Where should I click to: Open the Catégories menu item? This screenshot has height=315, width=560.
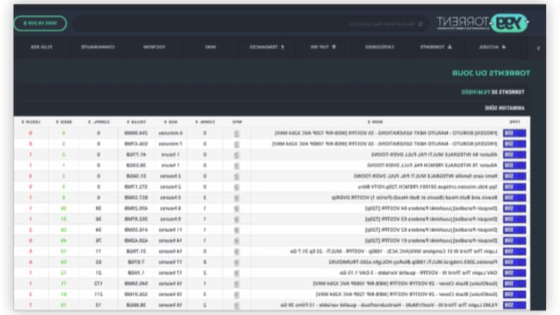379,47
